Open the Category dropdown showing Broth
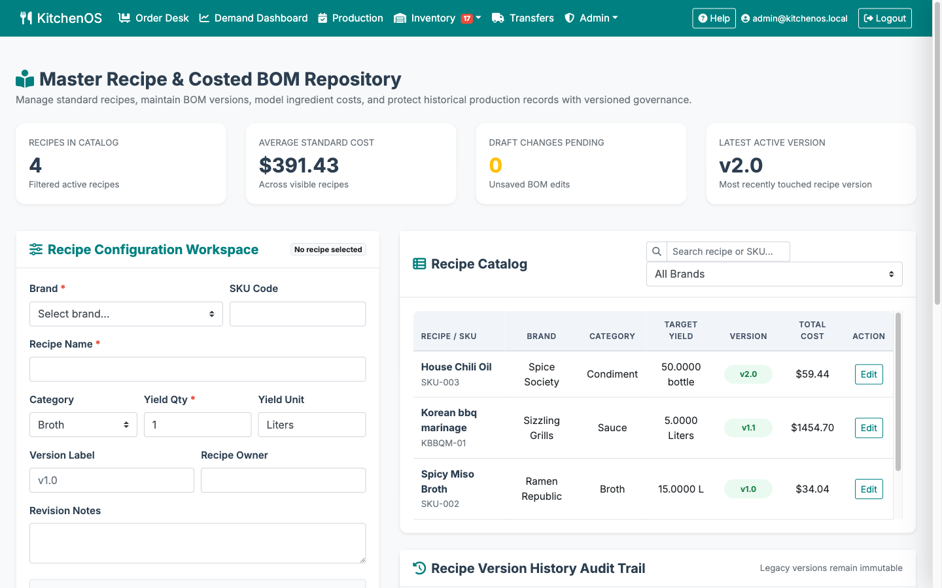The image size is (942, 588). [x=83, y=425]
